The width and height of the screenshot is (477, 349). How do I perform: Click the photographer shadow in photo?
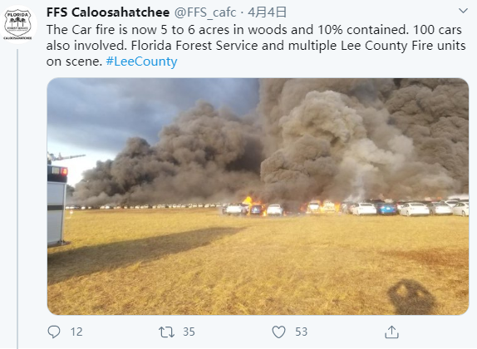coord(411,297)
